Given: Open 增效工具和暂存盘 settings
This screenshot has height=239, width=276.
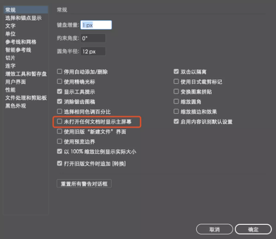Looking at the screenshot, I should 26,74.
